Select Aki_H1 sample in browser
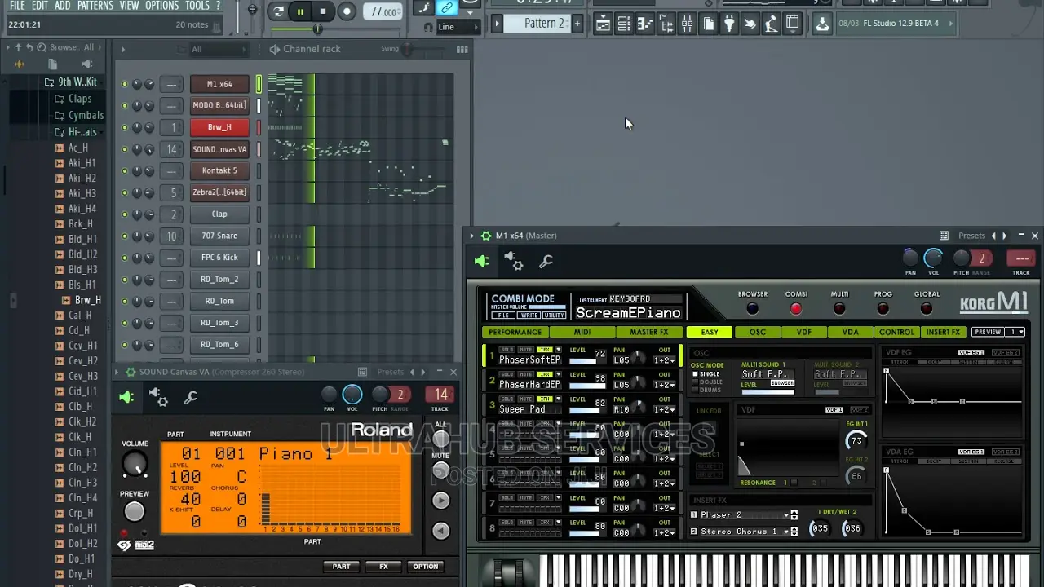Viewport: 1044px width, 587px height. (x=82, y=163)
